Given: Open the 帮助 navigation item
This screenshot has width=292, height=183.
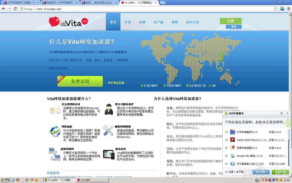Looking at the screenshot, I should point(175,22).
